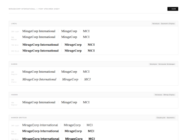Select the HANKEN GROTESK section heading
The width and height of the screenshot is (187, 140).
19,118
